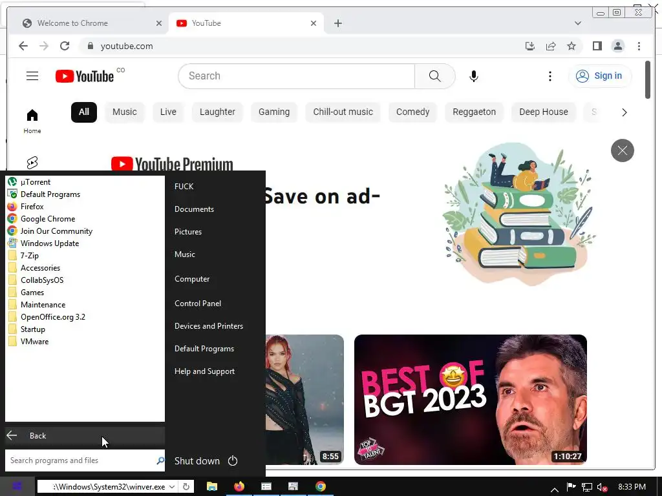Click the YouTube page scrollbar
This screenshot has height=496, width=662.
(648, 80)
